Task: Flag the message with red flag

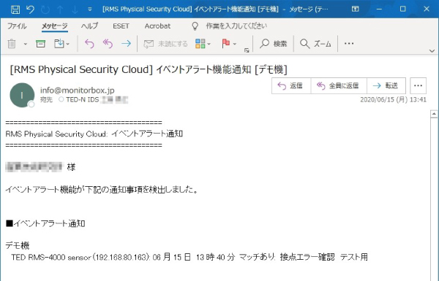Action: (x=225, y=44)
